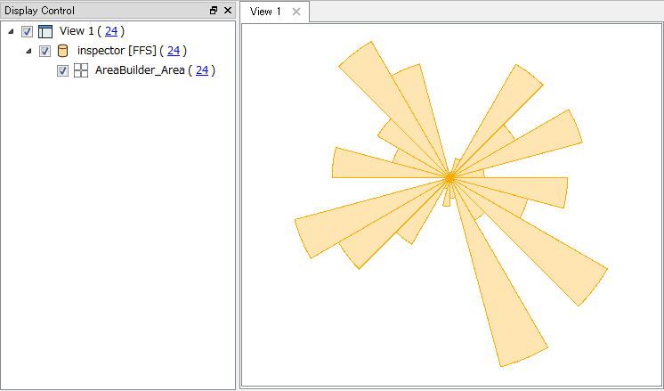Viewport: 664px width, 391px height.
Task: Toggle the AreaBuilder_Area layer checkbox
Action: pyautogui.click(x=62, y=70)
